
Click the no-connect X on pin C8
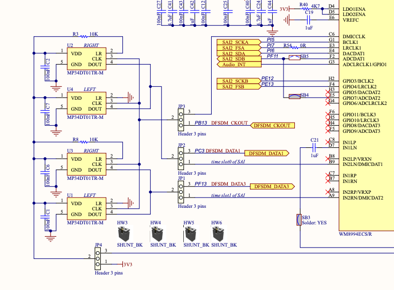[x=328, y=142]
